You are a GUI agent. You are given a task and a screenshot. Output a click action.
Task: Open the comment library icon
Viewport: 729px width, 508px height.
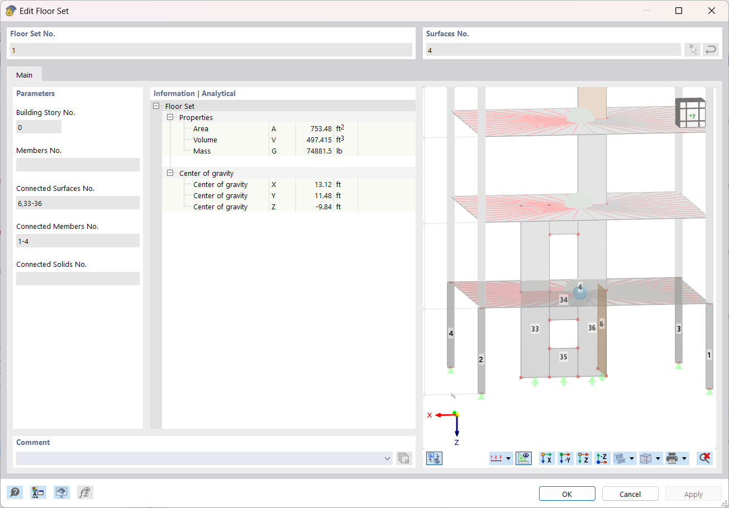[403, 458]
